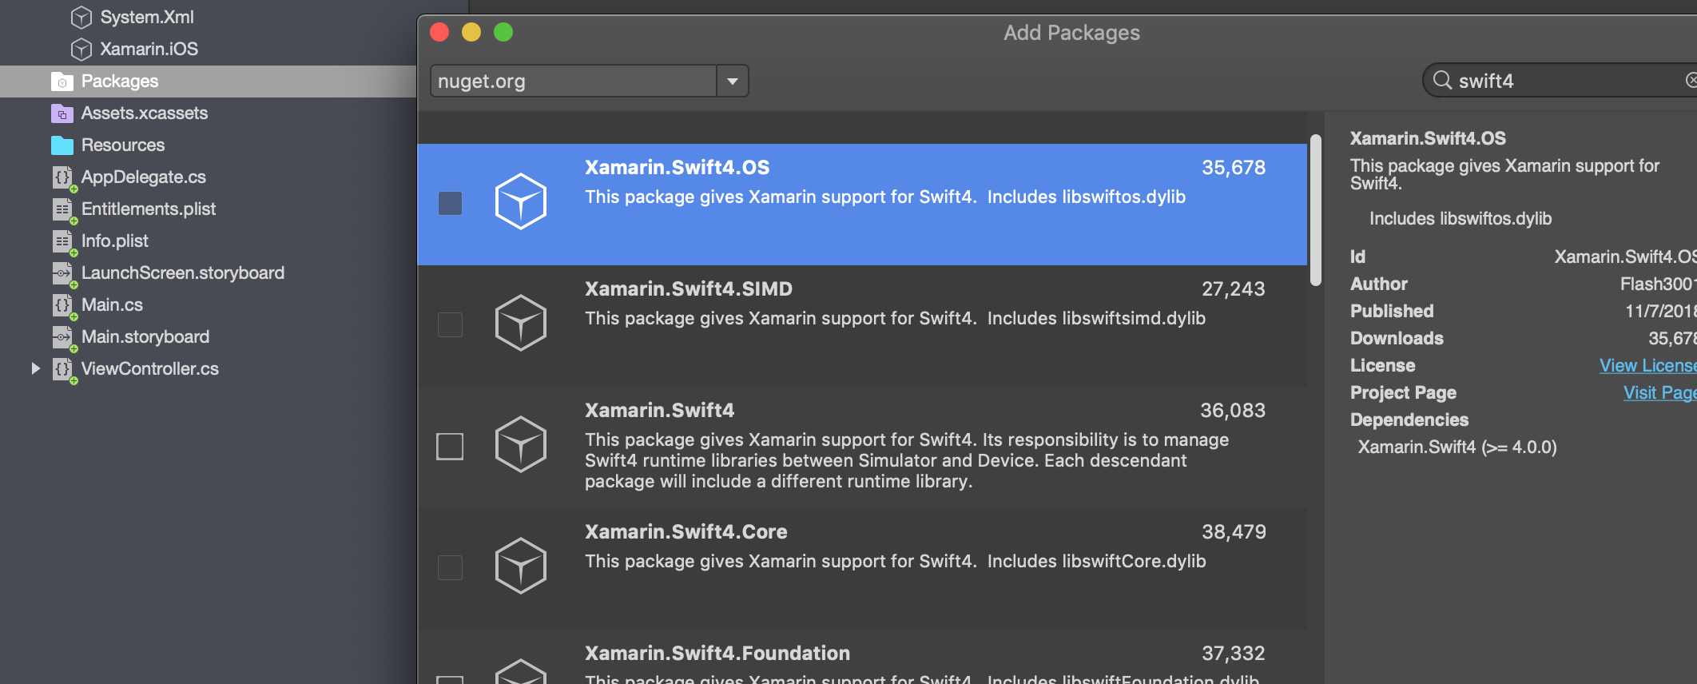The width and height of the screenshot is (1697, 684).
Task: Open the View License link
Action: 1647,365
